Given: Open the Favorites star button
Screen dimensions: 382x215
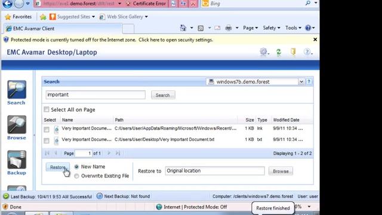Looking at the screenshot, I should 19,17.
